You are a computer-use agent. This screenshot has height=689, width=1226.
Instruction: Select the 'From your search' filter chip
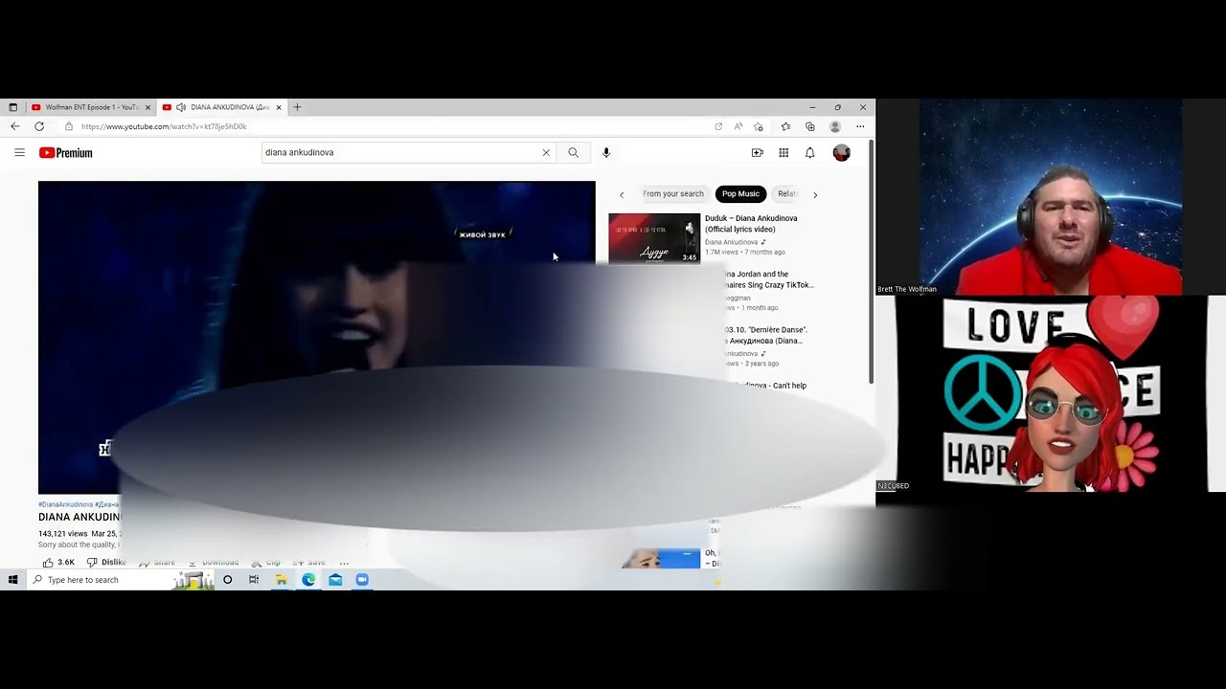click(x=672, y=194)
